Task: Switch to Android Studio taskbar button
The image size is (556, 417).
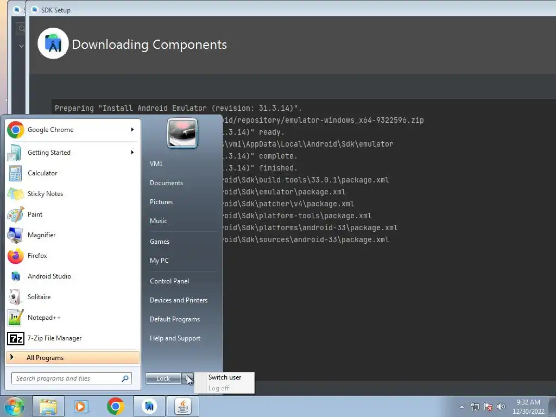Action: click(x=149, y=406)
